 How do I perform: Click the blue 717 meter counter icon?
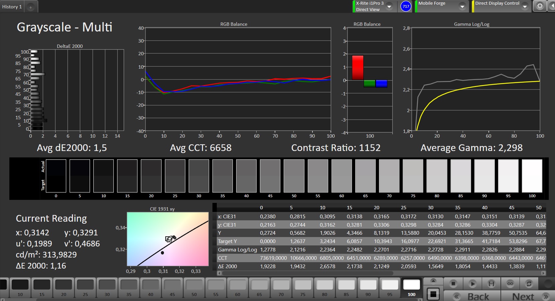coord(405,6)
